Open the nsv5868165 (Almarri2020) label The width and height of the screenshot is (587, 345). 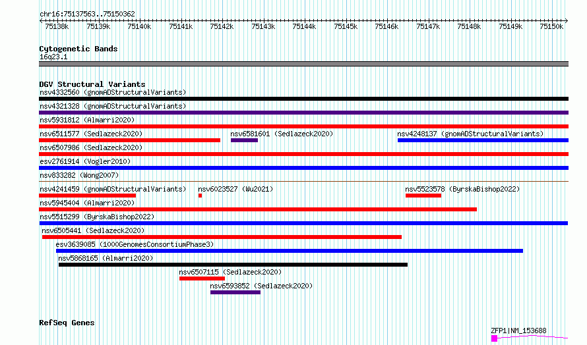pos(106,258)
